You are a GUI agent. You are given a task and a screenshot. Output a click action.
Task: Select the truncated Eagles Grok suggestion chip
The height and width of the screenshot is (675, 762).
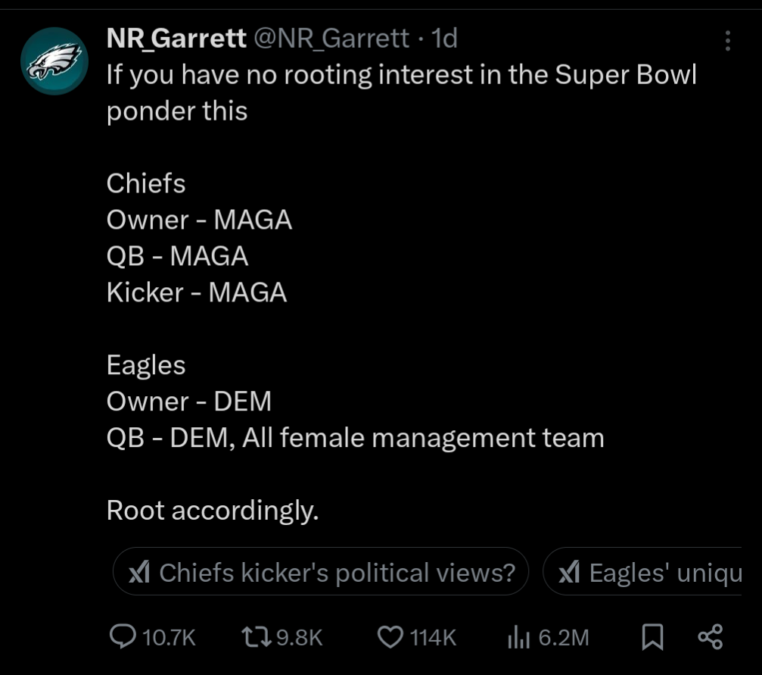click(651, 572)
